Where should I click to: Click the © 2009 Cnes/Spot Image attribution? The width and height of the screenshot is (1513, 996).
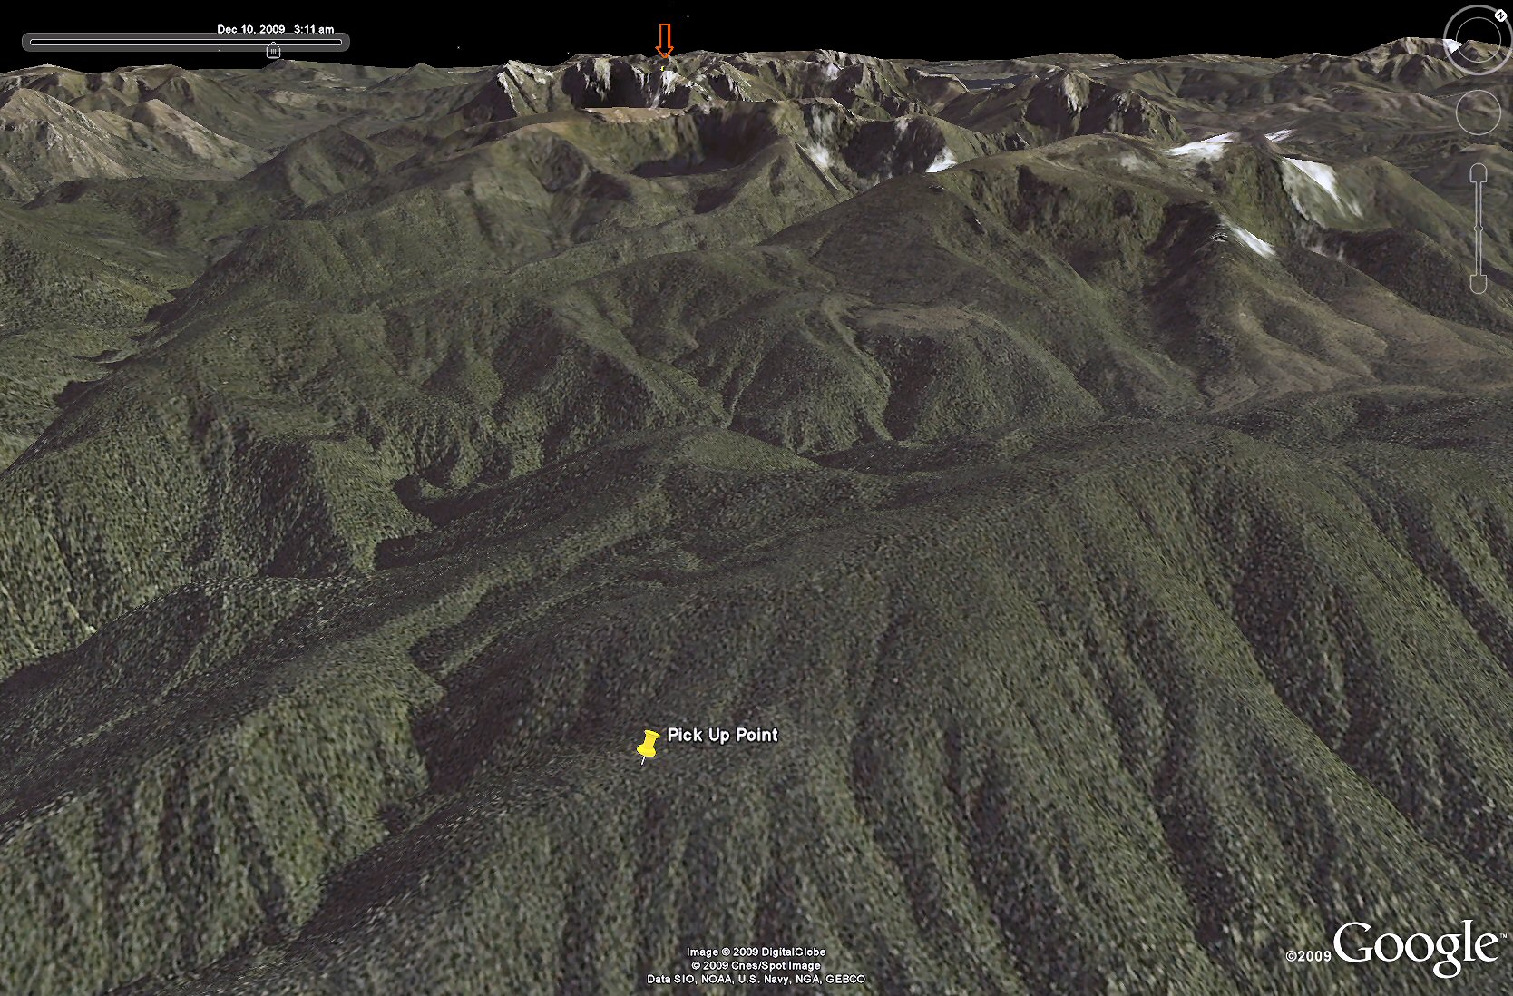point(756,965)
